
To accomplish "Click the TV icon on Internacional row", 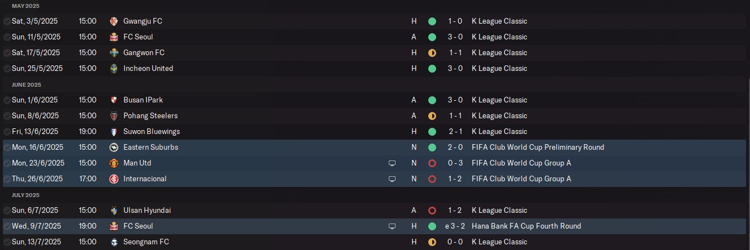I will [392, 179].
